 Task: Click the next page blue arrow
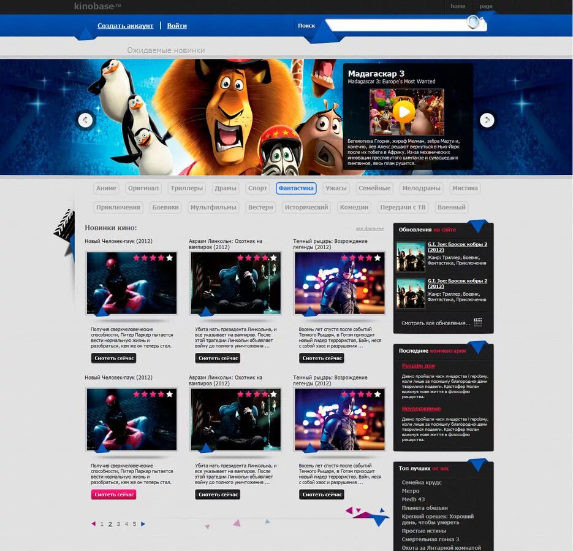143,524
